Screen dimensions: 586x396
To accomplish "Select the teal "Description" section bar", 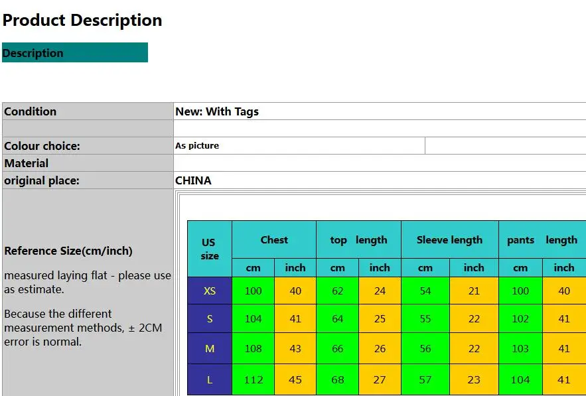I will click(75, 52).
